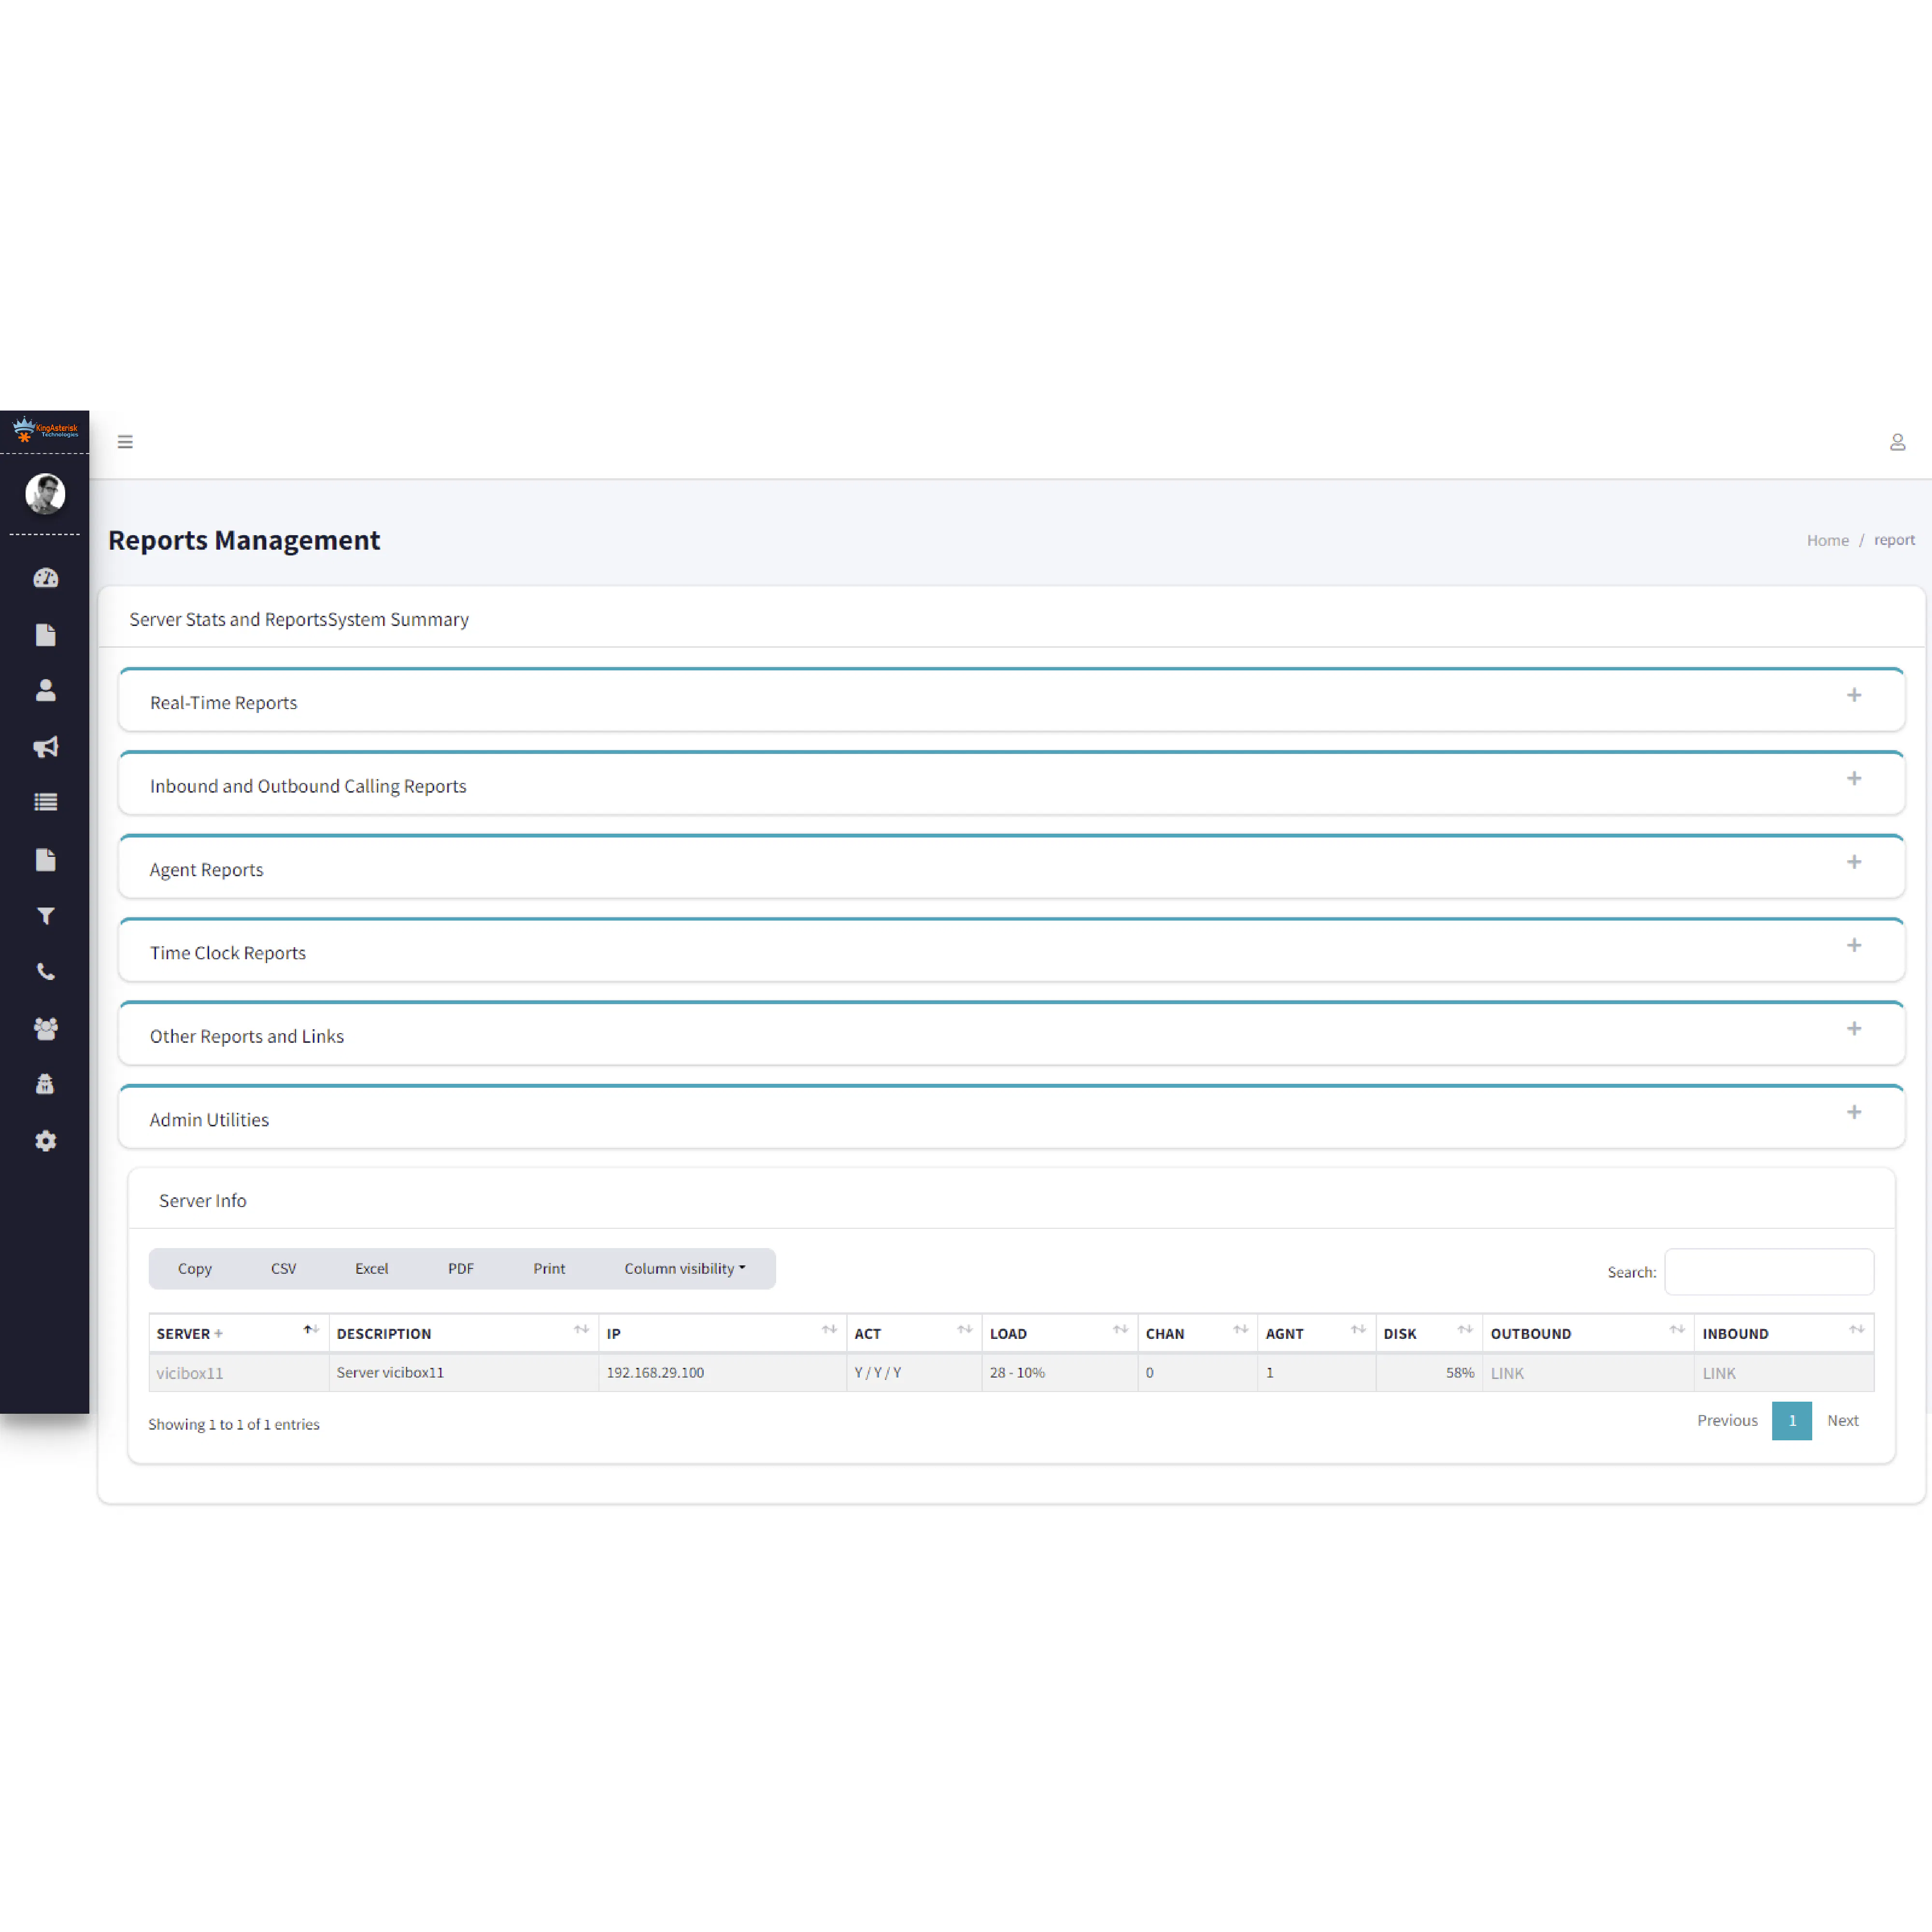Viewport: 1932px width, 1932px height.
Task: Go to the Next page
Action: pyautogui.click(x=1842, y=1420)
